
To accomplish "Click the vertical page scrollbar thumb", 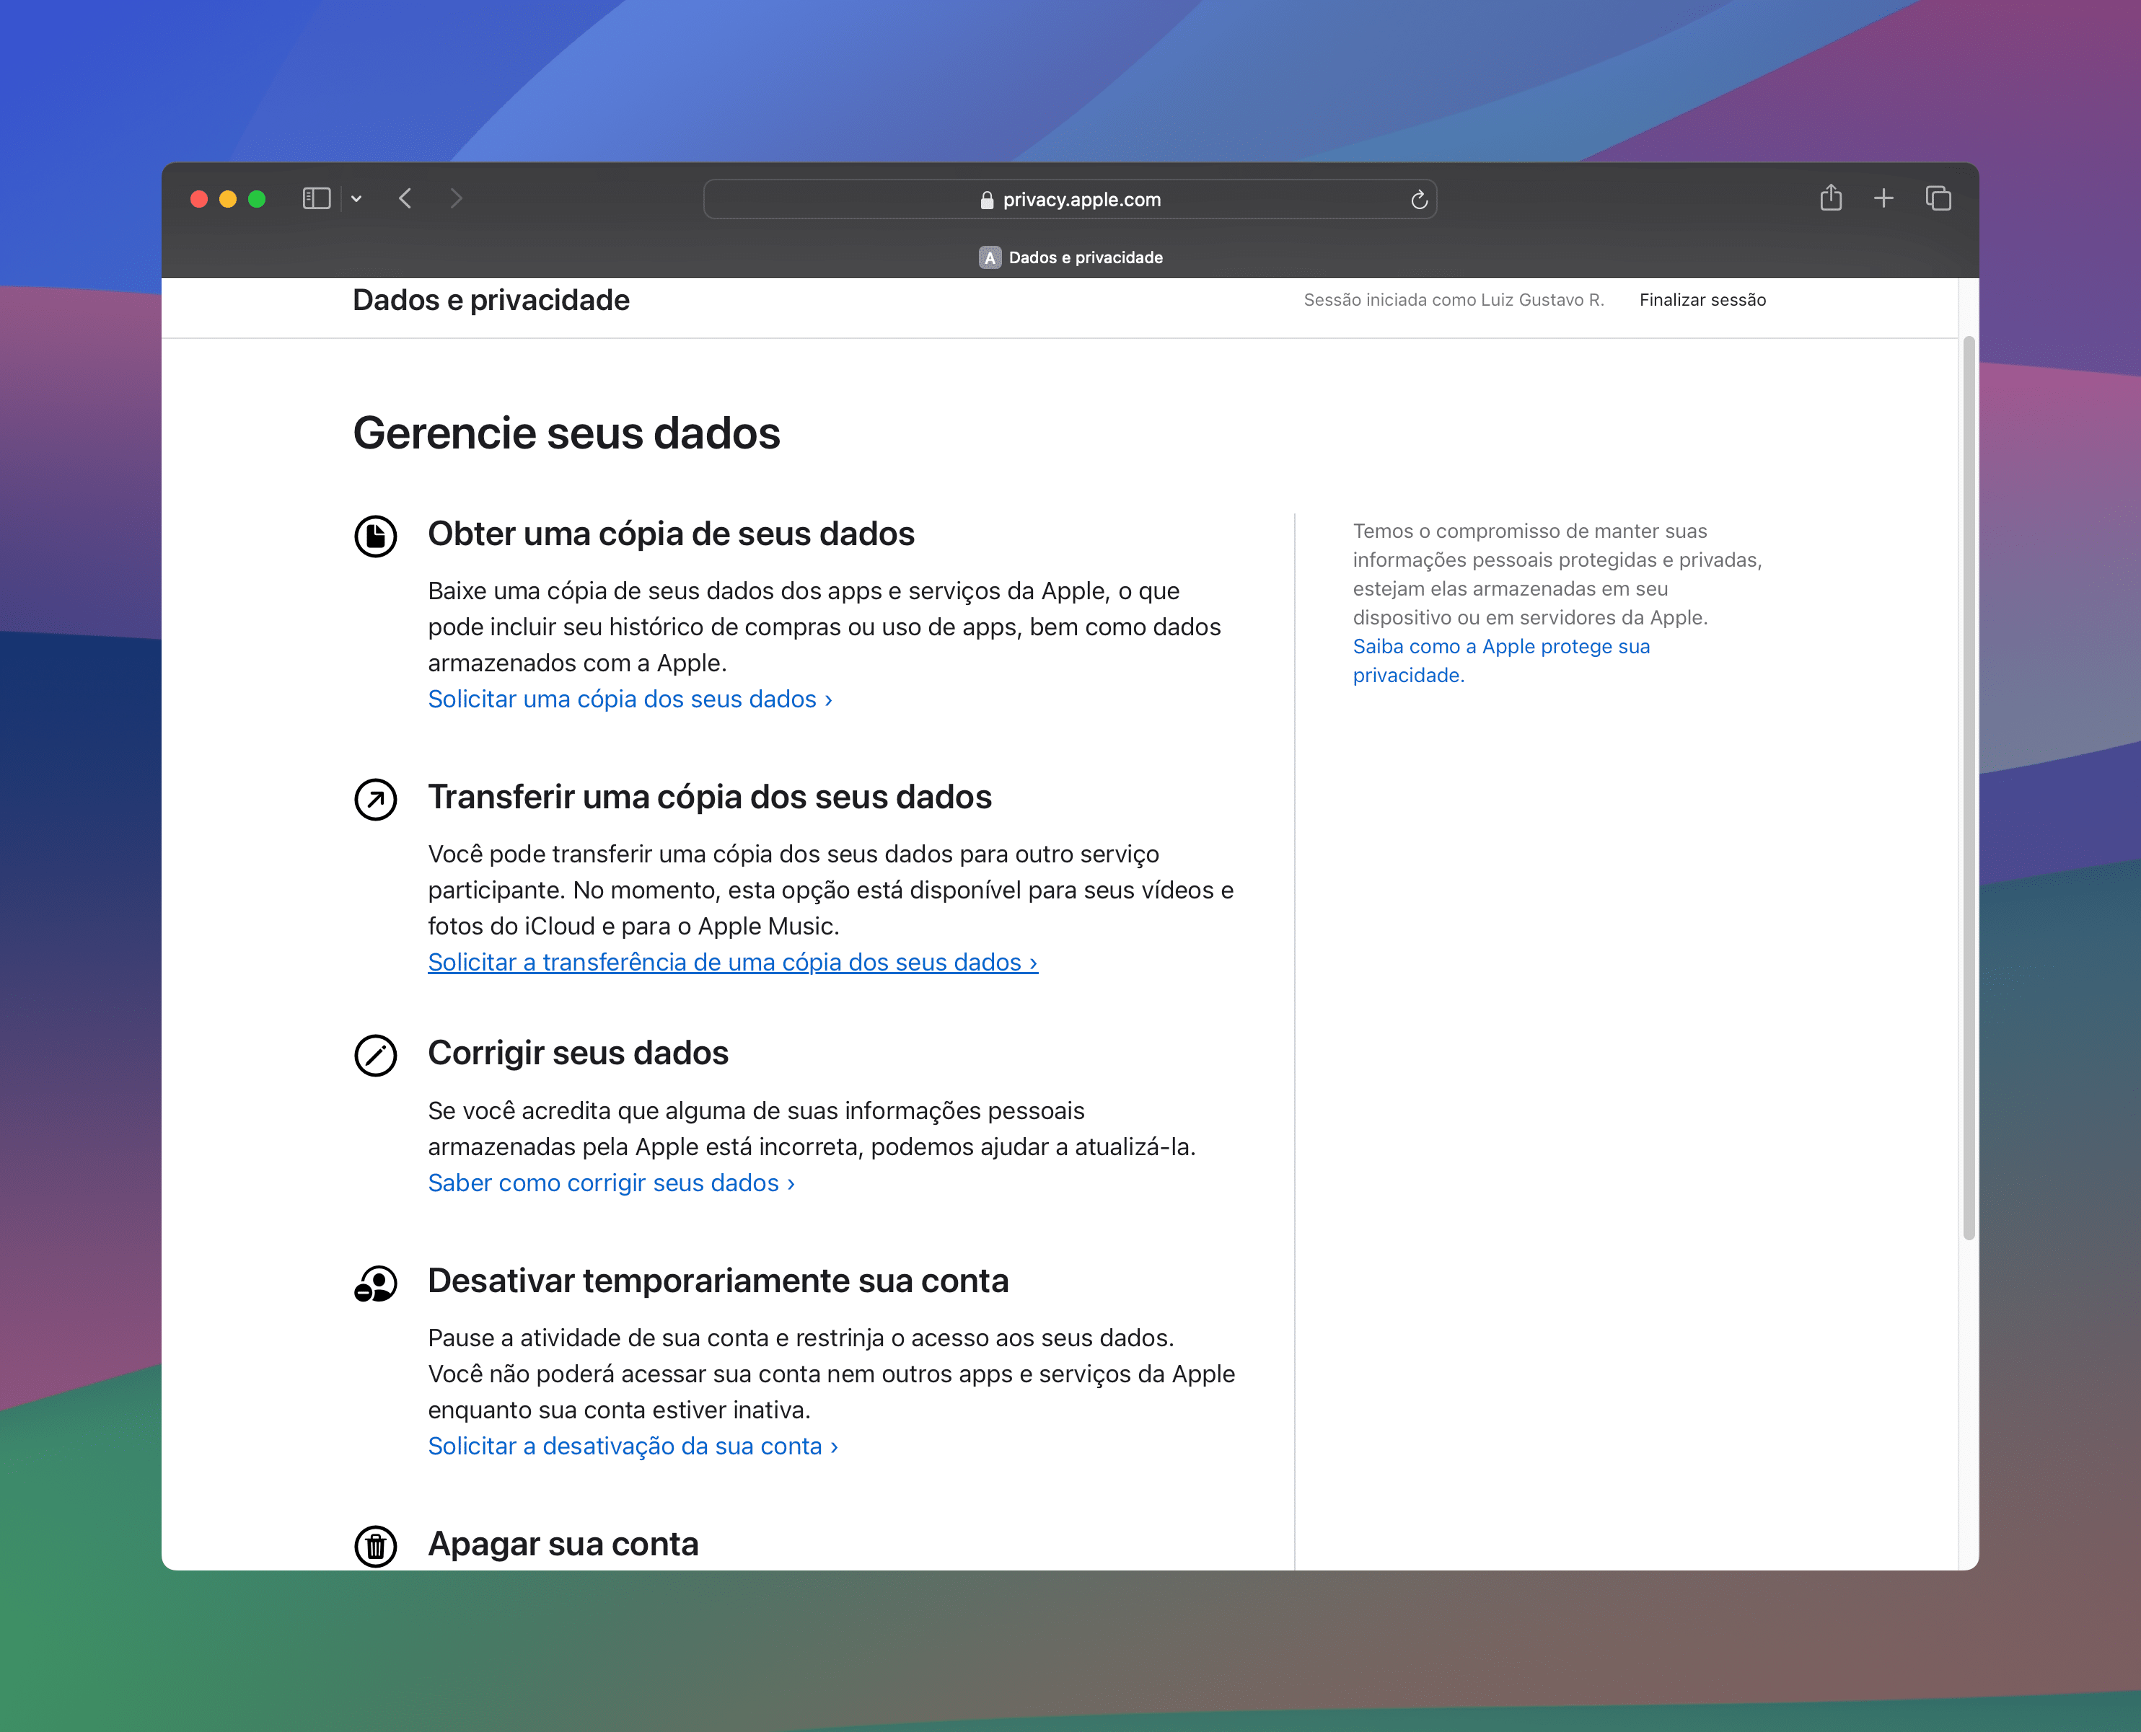I will [1969, 788].
